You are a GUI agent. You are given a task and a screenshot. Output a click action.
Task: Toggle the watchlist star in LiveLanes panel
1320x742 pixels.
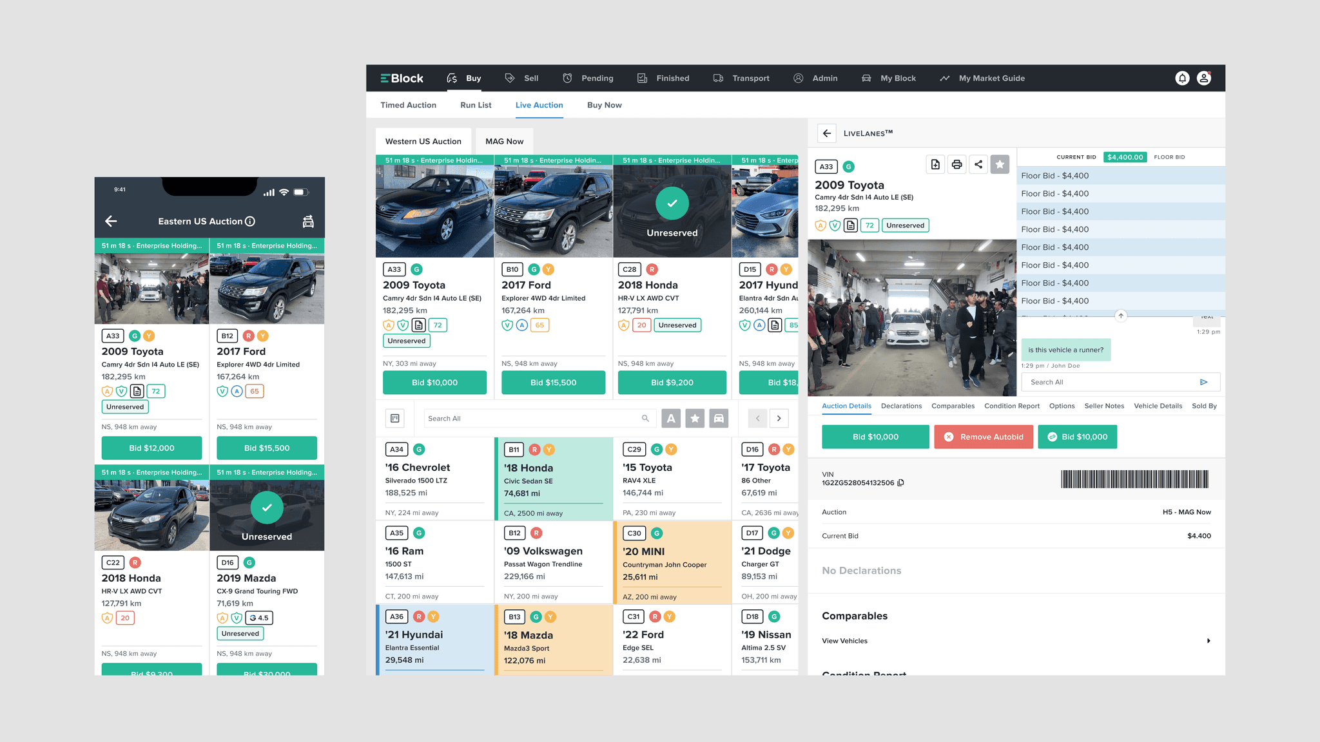point(1000,165)
